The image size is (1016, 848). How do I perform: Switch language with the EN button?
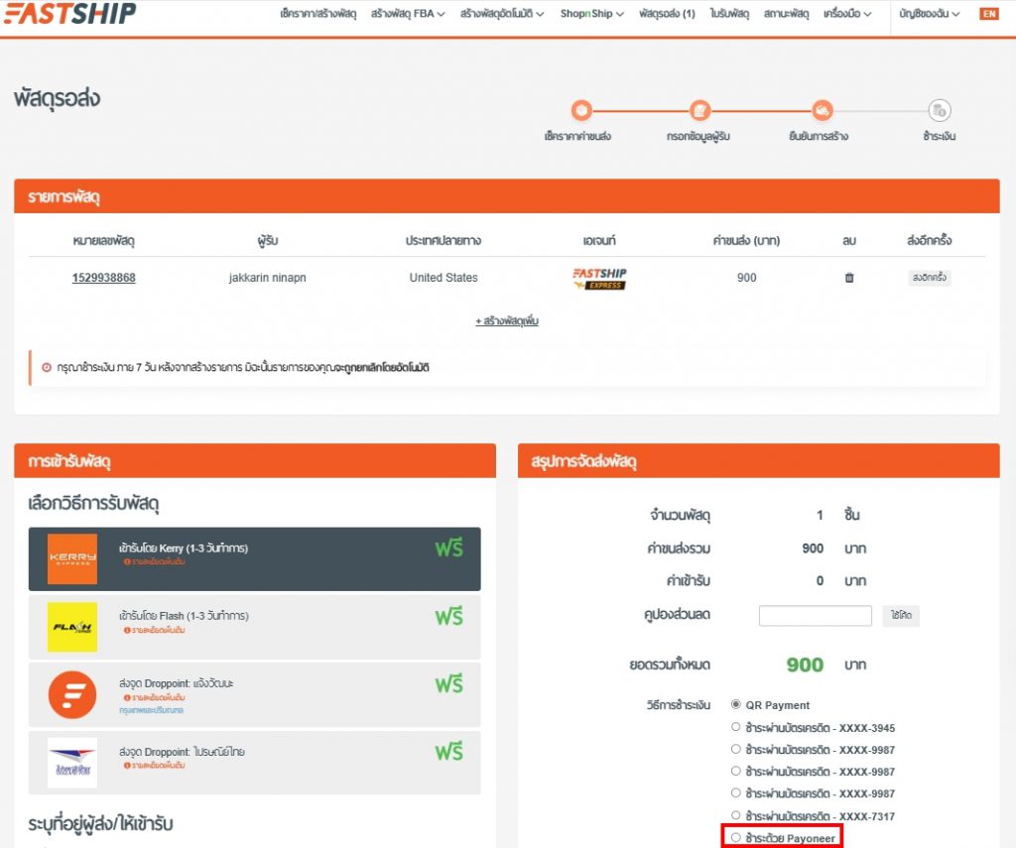pos(988,15)
